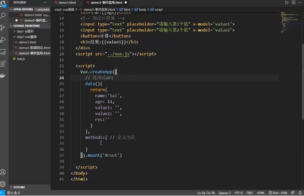This screenshot has width=304, height=196.
Task: Toggle Live Server on Port 5500
Action: point(278,193)
